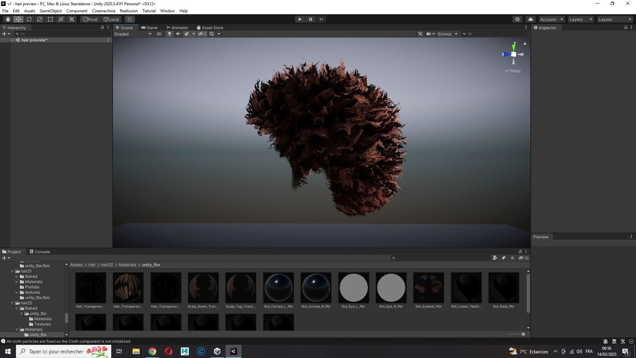Open the Collab cloud icon
The width and height of the screenshot is (636, 358).
point(530,19)
